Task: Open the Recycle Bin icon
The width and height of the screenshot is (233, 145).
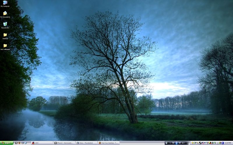Action: 5,25
